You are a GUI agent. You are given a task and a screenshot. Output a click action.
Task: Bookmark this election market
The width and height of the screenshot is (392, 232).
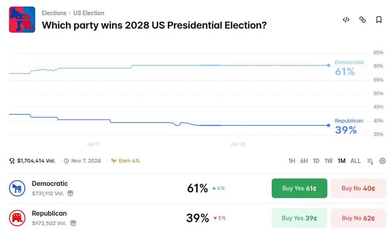point(379,20)
